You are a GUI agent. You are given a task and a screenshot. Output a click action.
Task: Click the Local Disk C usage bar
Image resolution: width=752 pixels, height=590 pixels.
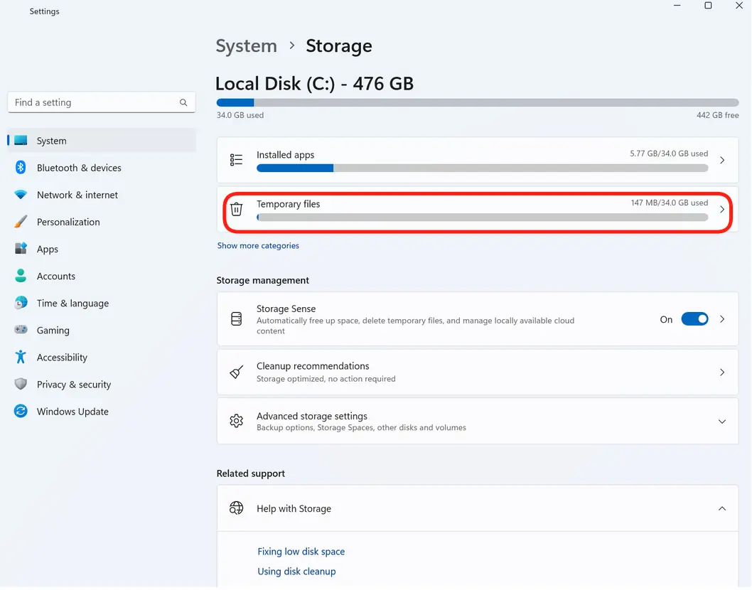click(x=478, y=102)
